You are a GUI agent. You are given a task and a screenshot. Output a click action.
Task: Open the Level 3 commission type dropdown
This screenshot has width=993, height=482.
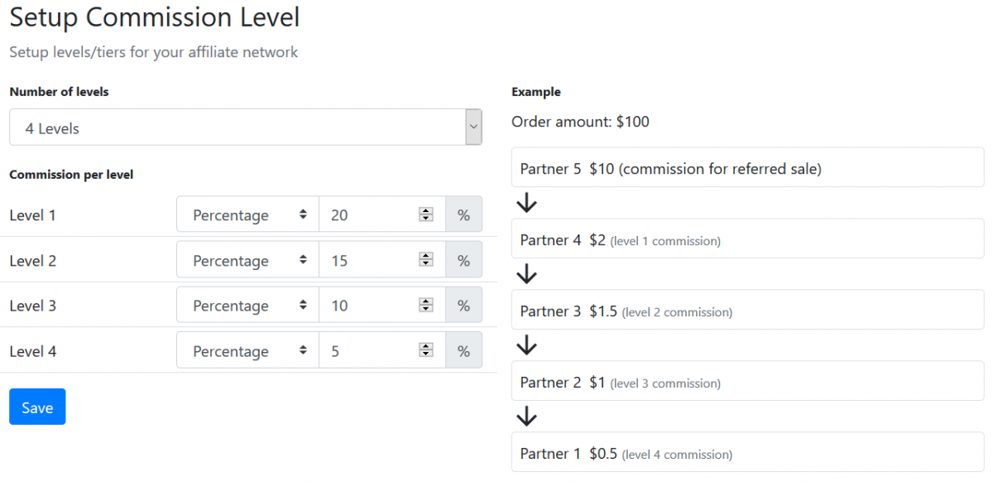[247, 305]
